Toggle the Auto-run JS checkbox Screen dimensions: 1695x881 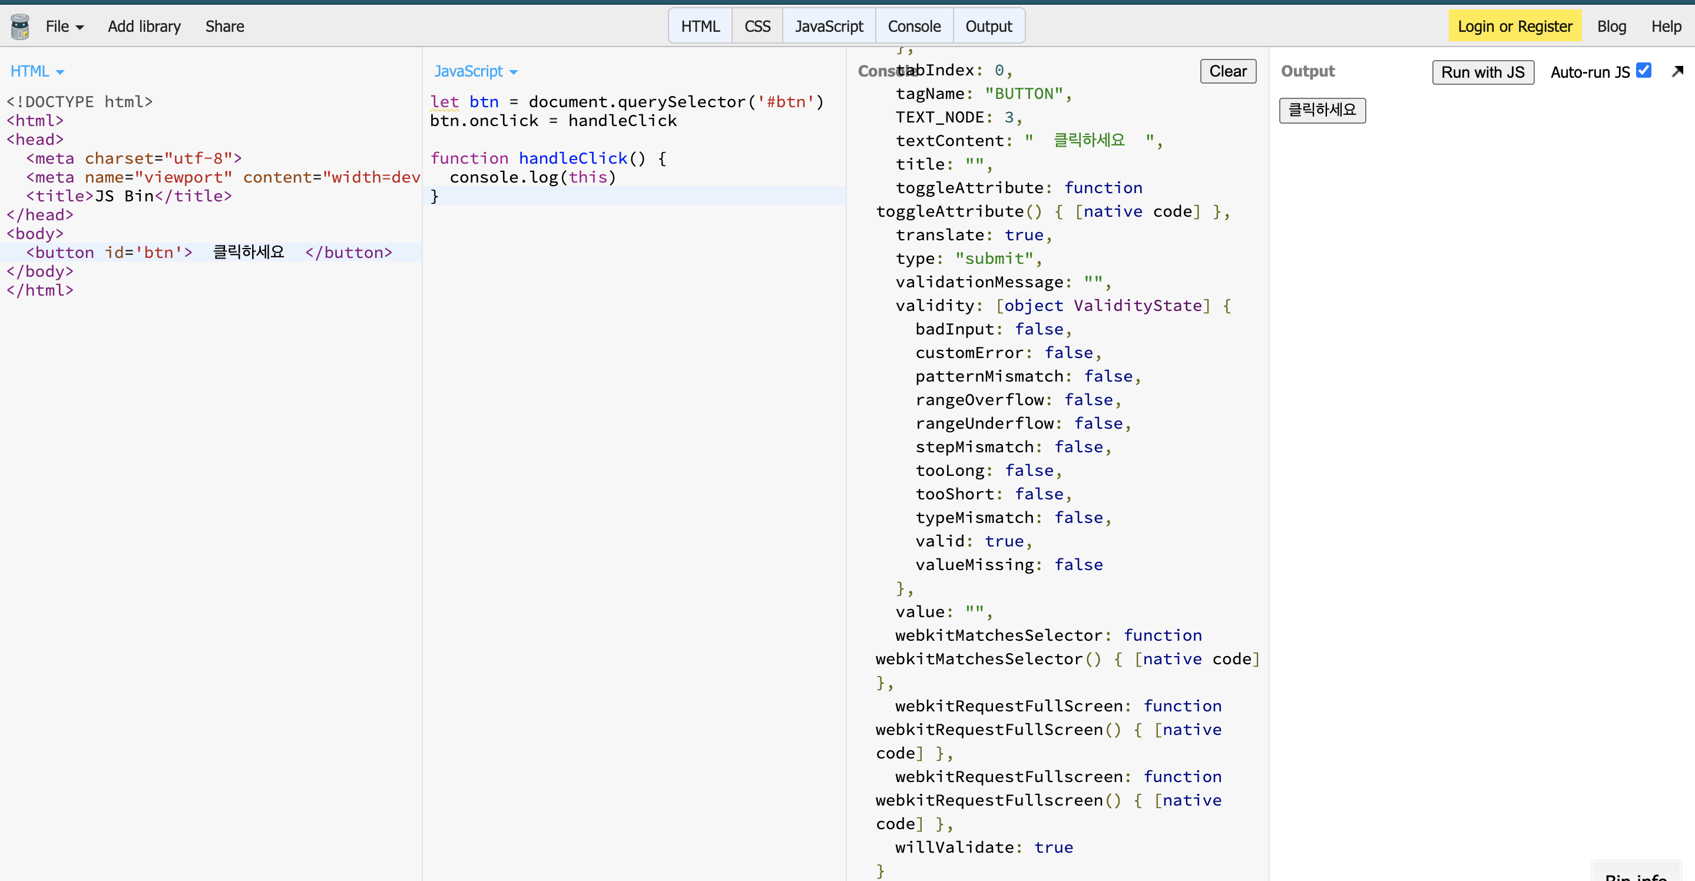point(1643,71)
